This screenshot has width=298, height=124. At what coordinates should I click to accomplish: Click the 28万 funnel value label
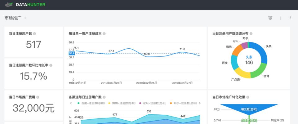(x=217, y=109)
